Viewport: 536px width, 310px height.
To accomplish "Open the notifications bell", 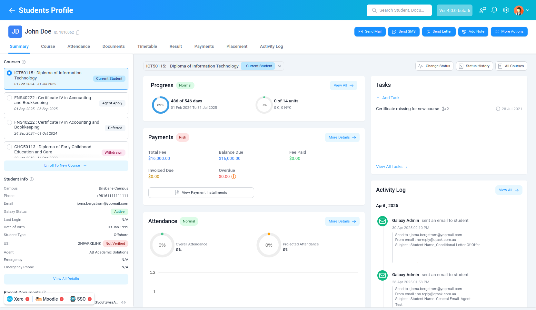I will [494, 10].
